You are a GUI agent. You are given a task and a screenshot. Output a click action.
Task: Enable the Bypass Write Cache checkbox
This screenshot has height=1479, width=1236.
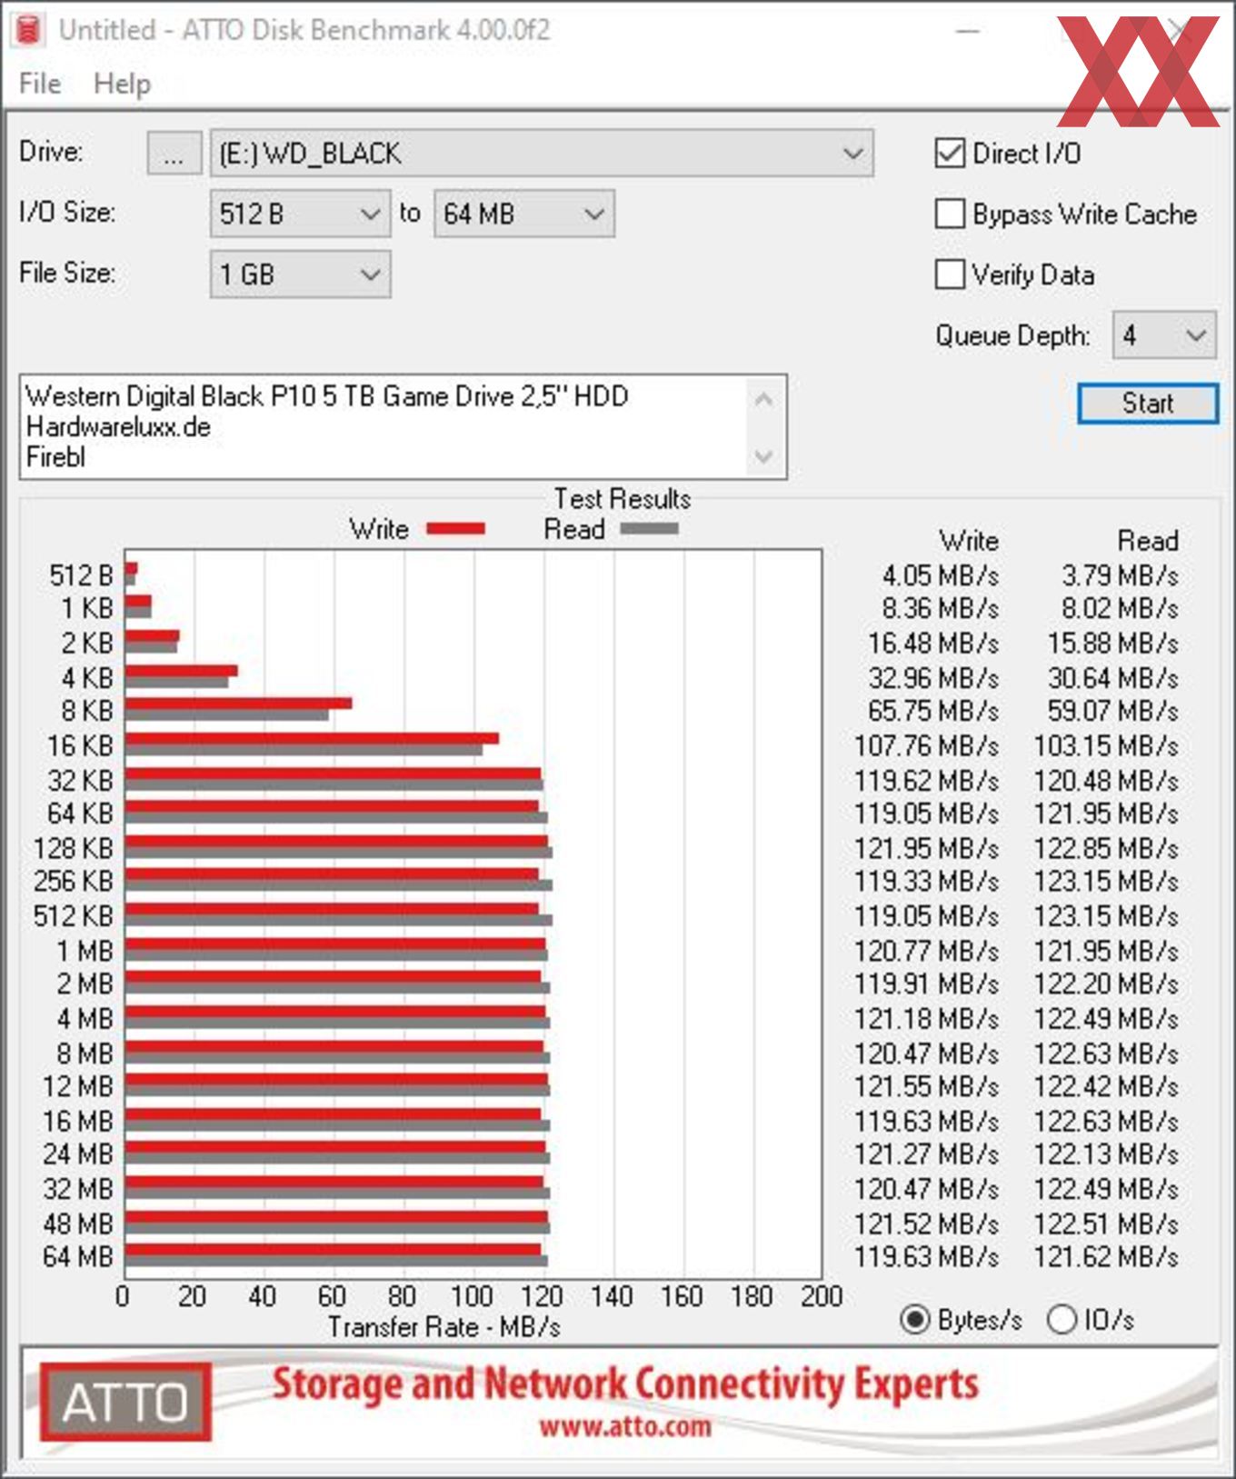(x=950, y=214)
